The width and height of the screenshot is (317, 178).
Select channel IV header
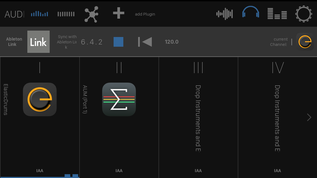tap(278, 67)
